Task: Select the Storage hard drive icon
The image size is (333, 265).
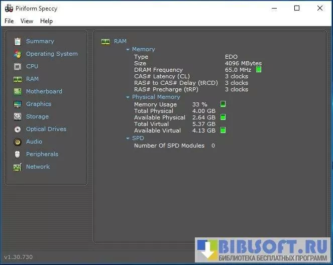Action: tap(18, 116)
